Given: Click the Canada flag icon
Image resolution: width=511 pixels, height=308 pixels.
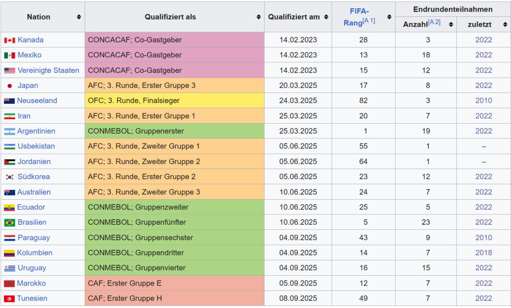Looking at the screenshot, I should pyautogui.click(x=9, y=40).
